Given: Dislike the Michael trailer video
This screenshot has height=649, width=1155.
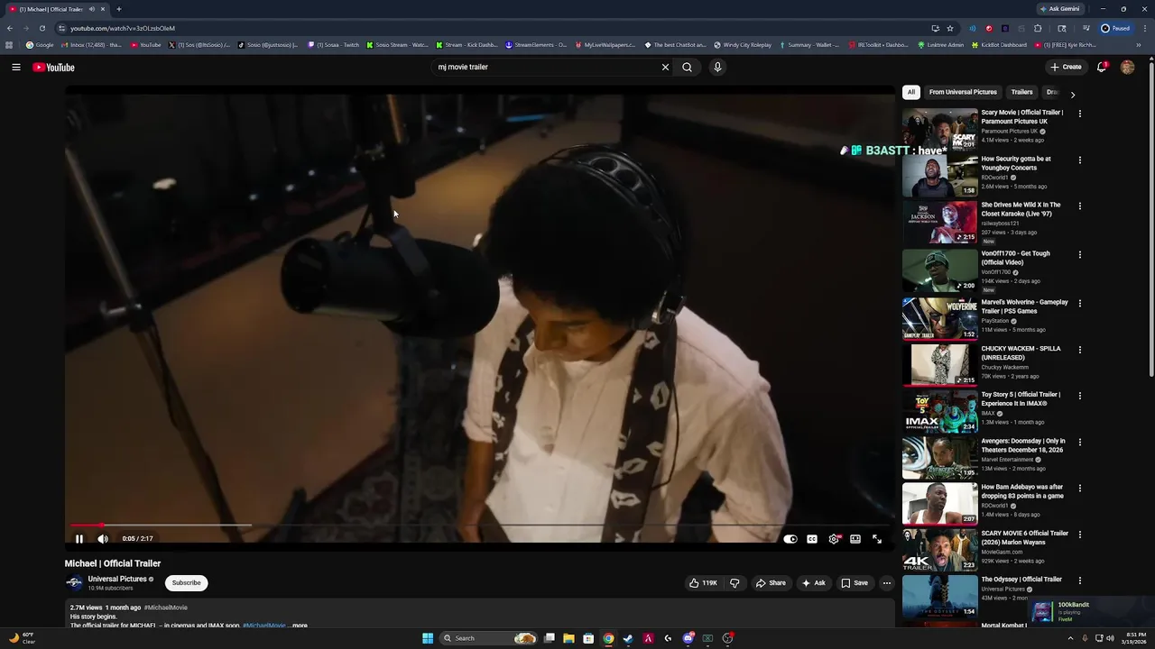Looking at the screenshot, I should [x=735, y=583].
